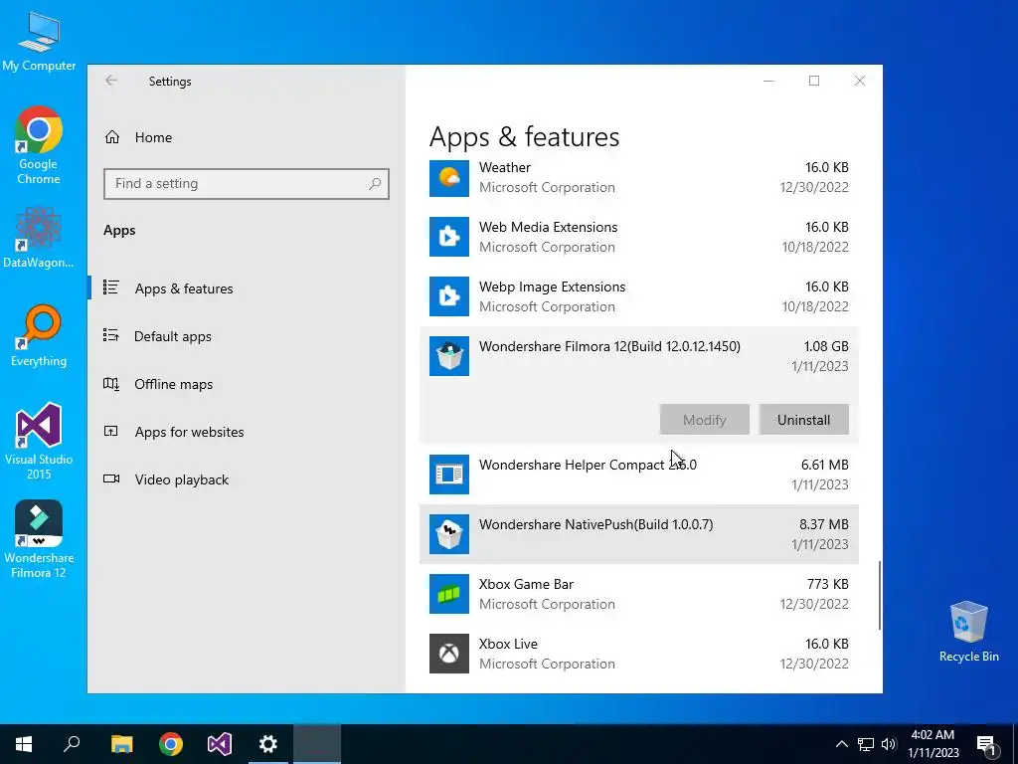The width and height of the screenshot is (1018, 764).
Task: Click the Wondershare Filmora 12 list icon
Action: coord(448,356)
